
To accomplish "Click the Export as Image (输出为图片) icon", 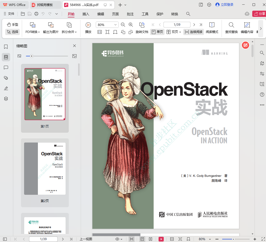I will point(51,25).
